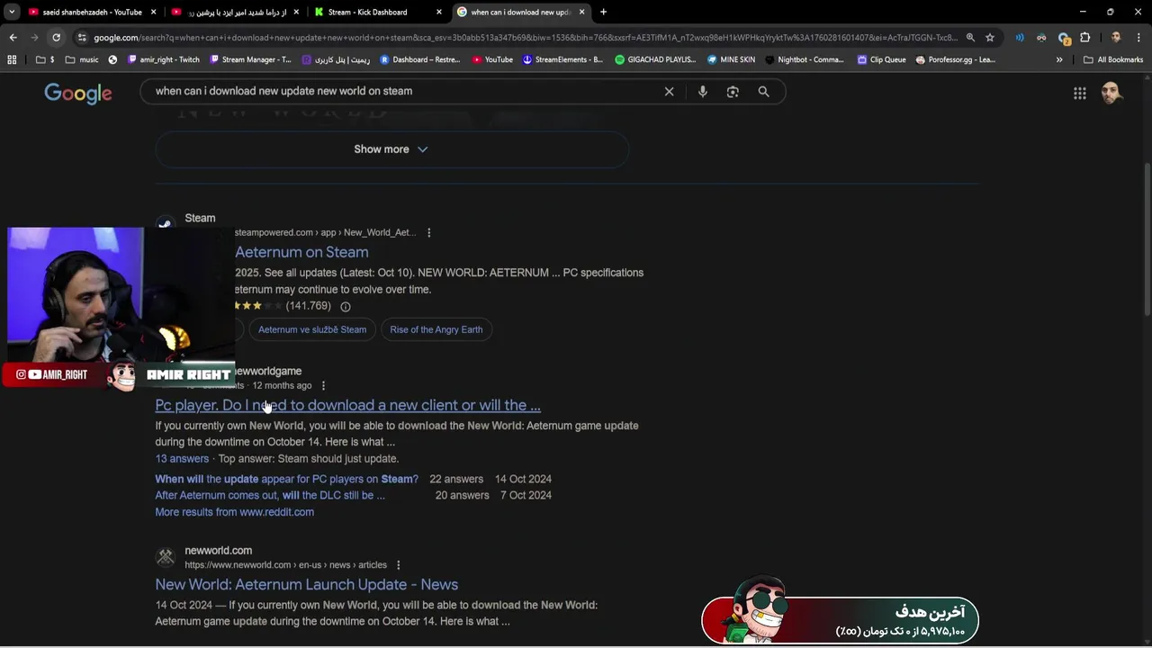Click the address bar URL
Image resolution: width=1152 pixels, height=648 pixels.
click(525, 38)
